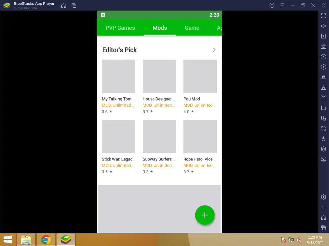Click notification icon in Android status bar
329x246 pixels.
[103, 15]
